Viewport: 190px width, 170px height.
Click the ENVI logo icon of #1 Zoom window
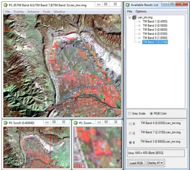coord(75,123)
